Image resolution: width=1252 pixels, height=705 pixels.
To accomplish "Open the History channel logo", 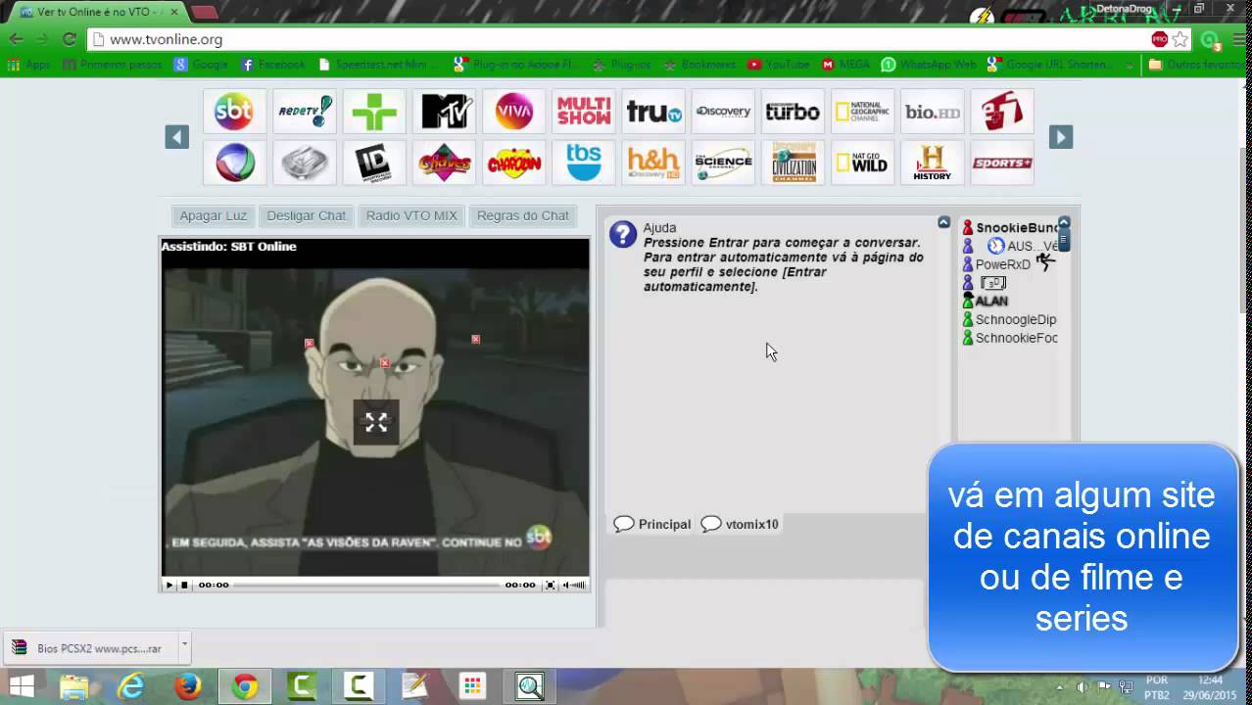I will 933,163.
